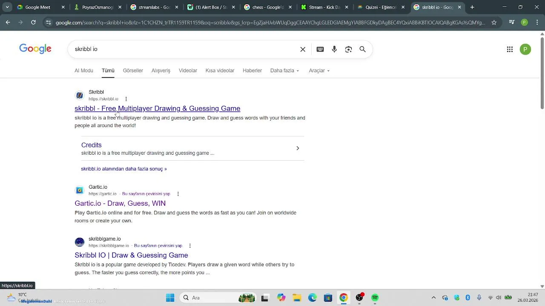Viewport: 545px width, 306px height.
Task: Click the Chrome address bar URL
Action: click(x=270, y=23)
